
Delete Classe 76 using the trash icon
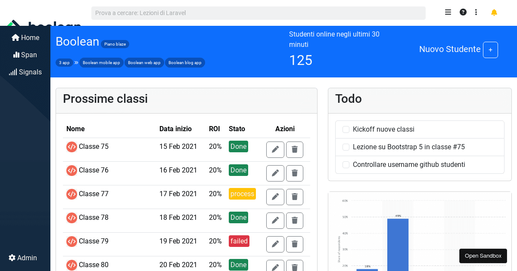click(x=295, y=173)
